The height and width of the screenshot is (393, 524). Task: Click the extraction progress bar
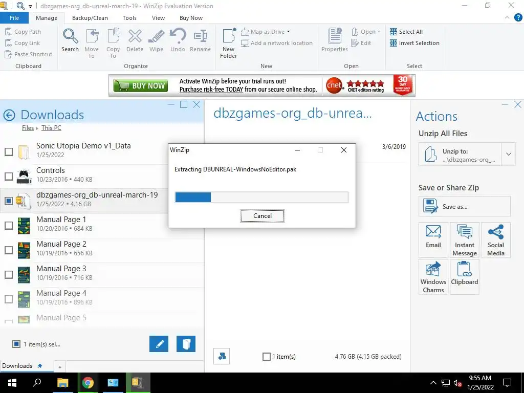[x=261, y=197]
